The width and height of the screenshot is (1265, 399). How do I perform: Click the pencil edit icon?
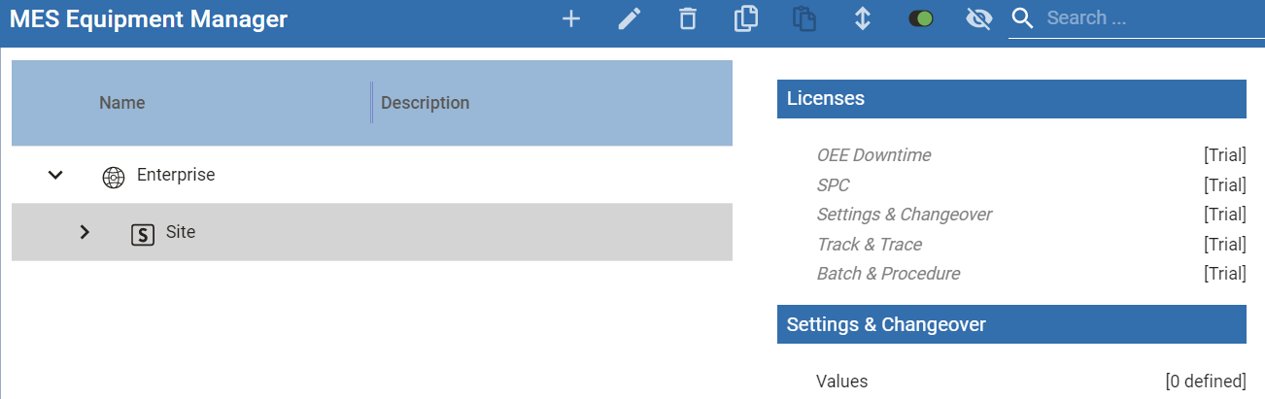630,18
